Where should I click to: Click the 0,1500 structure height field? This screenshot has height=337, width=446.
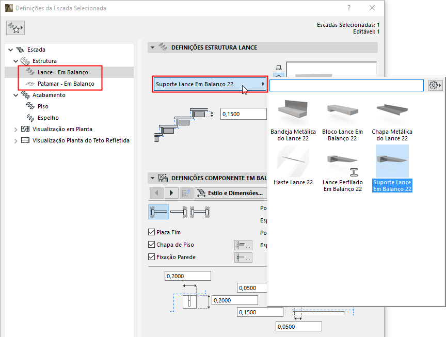(x=244, y=114)
